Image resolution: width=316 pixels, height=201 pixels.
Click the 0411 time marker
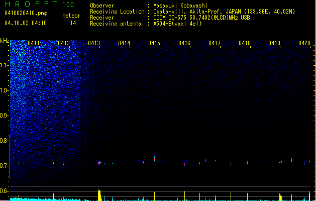click(34, 43)
